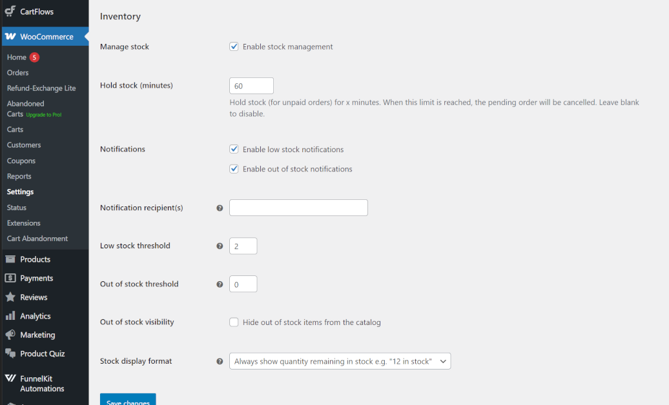
Task: Open the Stock display format dropdown
Action: 340,361
